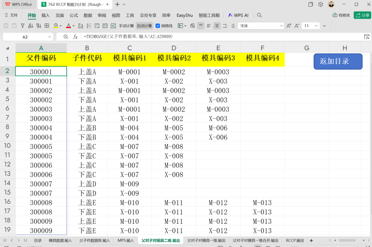
Task: Toggle top vertical alignment
Action: pyautogui.click(x=201, y=26)
